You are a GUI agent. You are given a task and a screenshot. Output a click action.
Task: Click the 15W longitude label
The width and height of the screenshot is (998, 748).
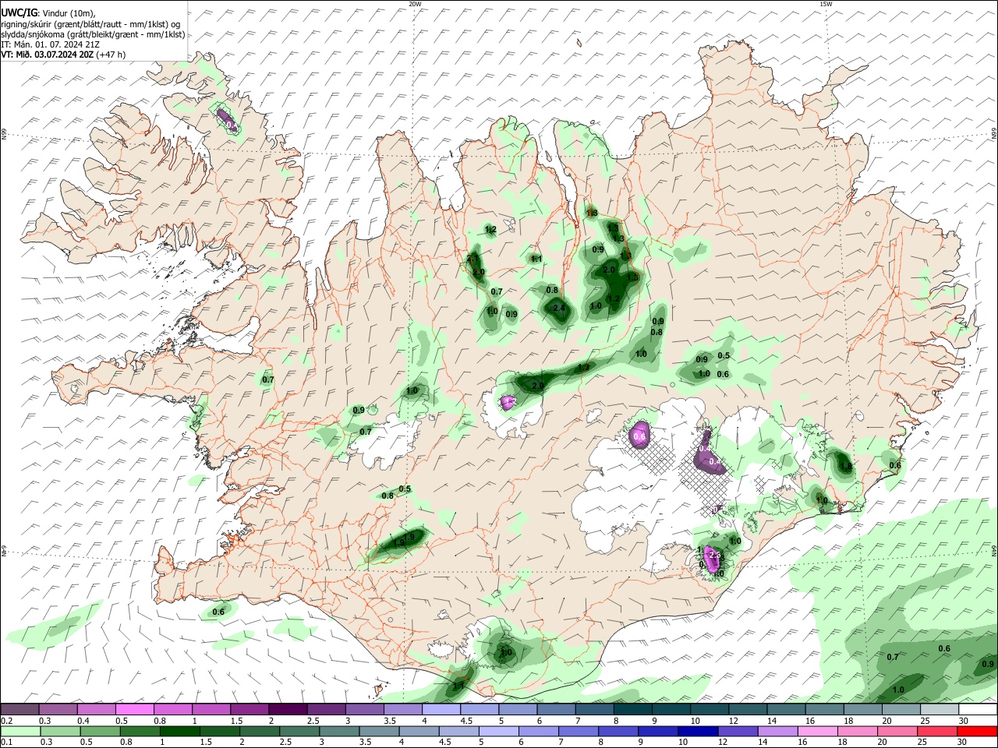point(826,4)
